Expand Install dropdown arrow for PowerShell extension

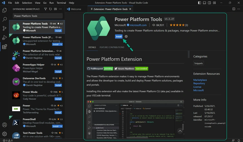click(61, 126)
